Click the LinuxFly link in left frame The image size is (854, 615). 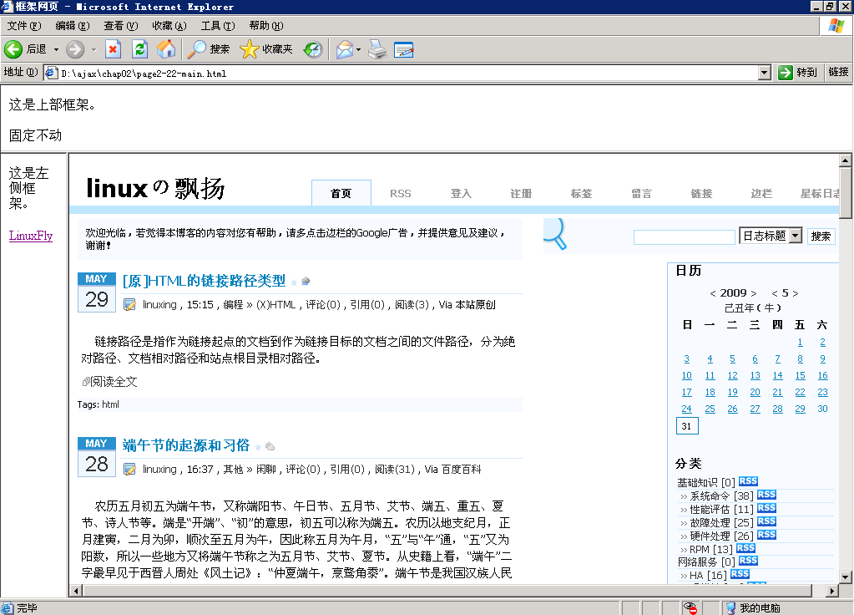pos(31,236)
